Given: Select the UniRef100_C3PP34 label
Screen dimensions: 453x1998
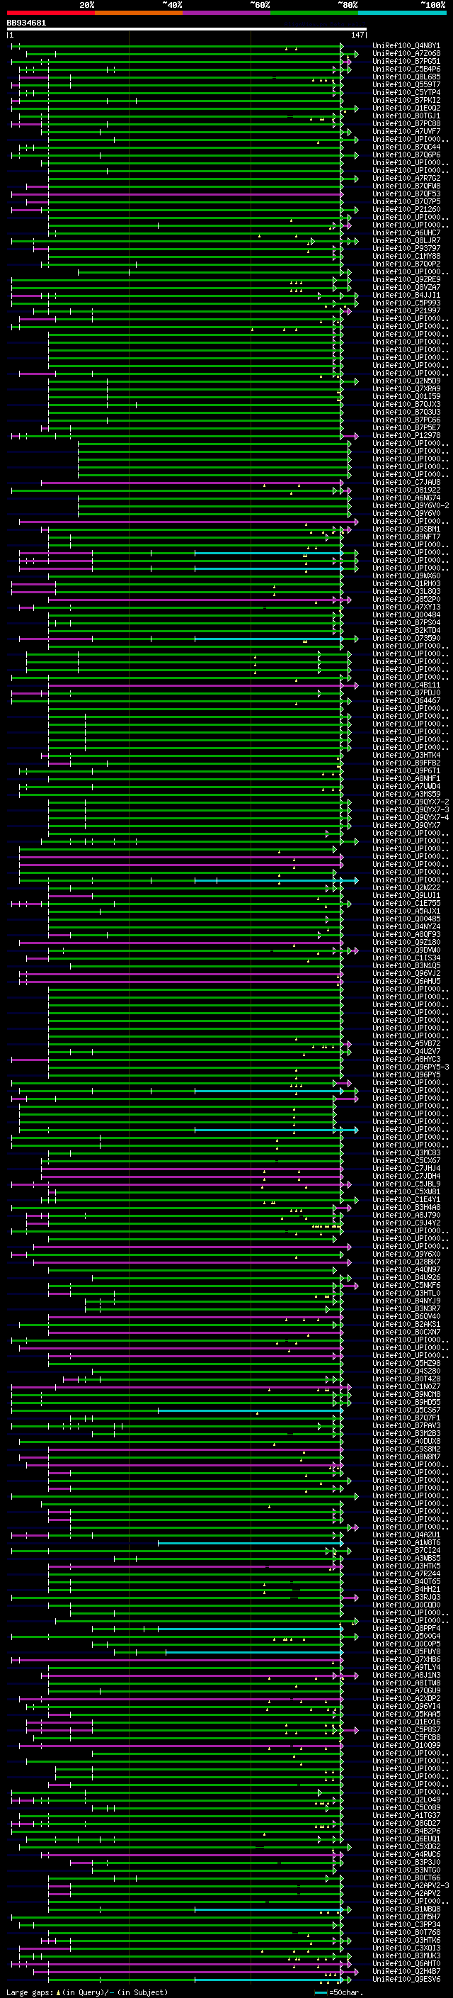Looking at the screenshot, I should 406,1924.
